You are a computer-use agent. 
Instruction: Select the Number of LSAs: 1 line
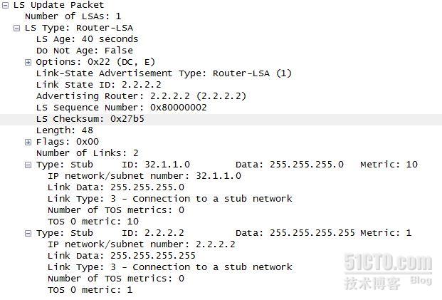tap(73, 16)
